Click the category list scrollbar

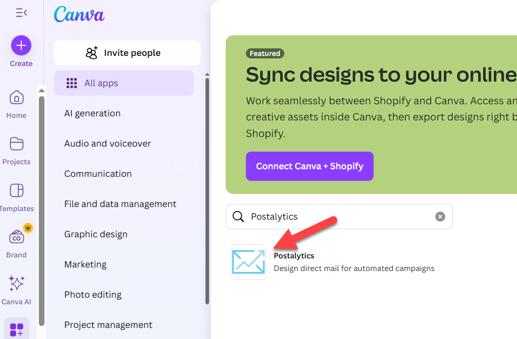(207, 191)
